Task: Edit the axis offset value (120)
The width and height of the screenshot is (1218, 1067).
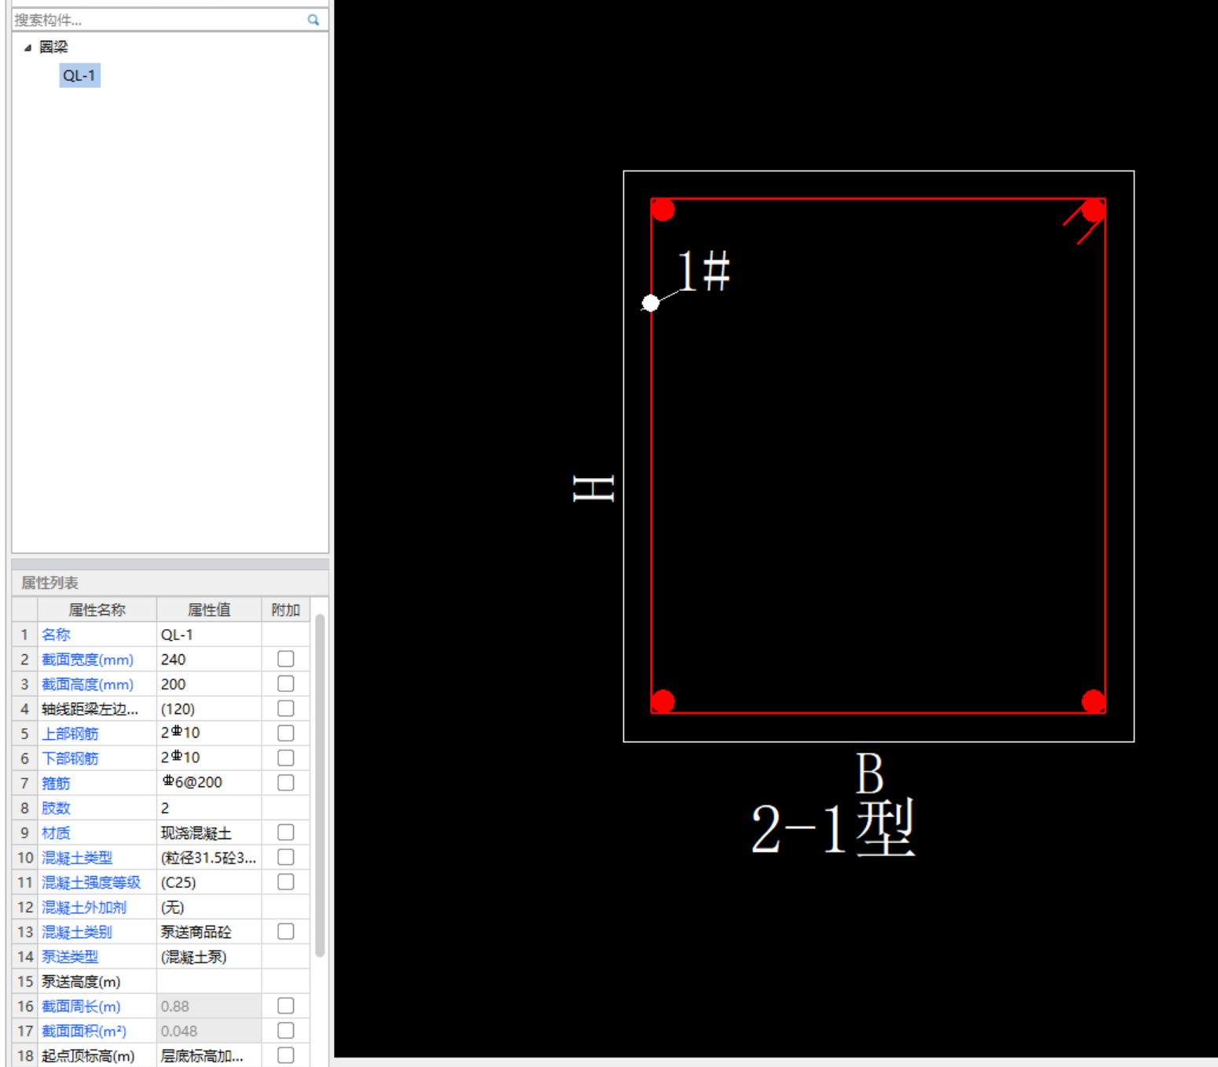Action: pyautogui.click(x=209, y=708)
